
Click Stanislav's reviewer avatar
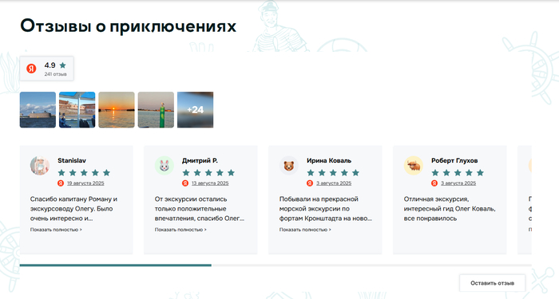40,166
